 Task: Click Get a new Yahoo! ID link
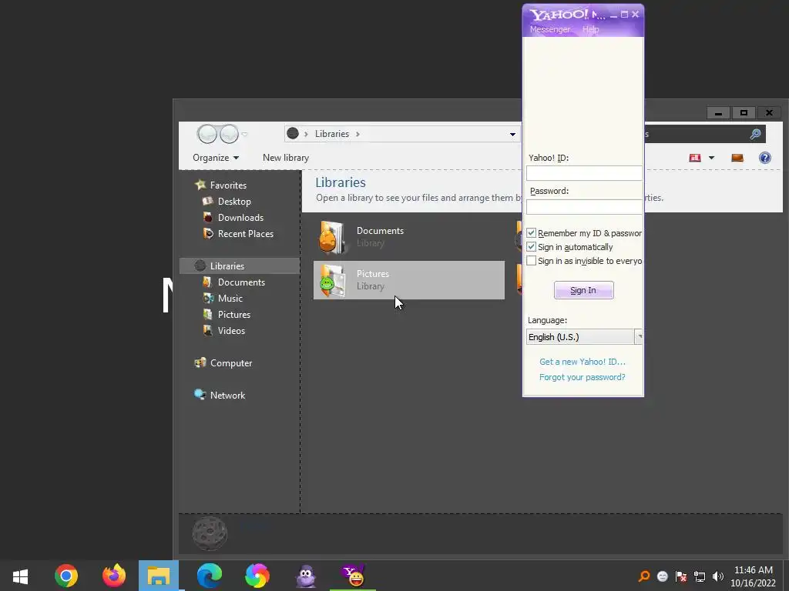coord(583,362)
